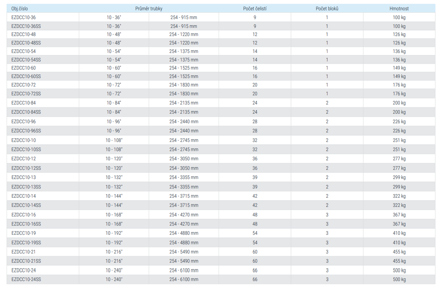Click block count 2 in EZDCC10-84 row
The height and width of the screenshot is (287, 441).
point(327,103)
